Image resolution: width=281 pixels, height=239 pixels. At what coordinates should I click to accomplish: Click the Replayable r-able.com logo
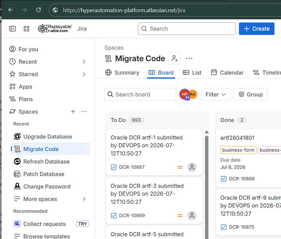[x=55, y=29]
